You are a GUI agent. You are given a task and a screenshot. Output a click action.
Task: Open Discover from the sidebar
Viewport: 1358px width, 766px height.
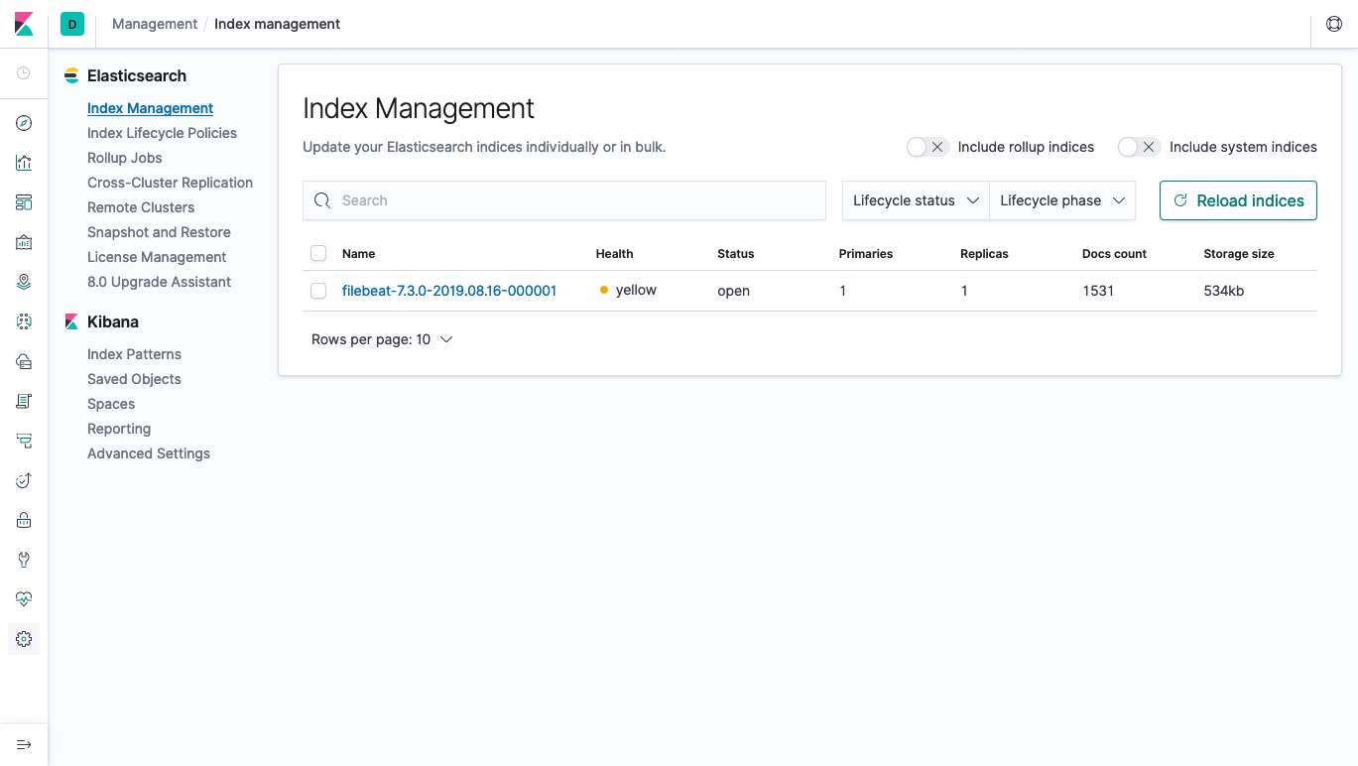coord(23,122)
